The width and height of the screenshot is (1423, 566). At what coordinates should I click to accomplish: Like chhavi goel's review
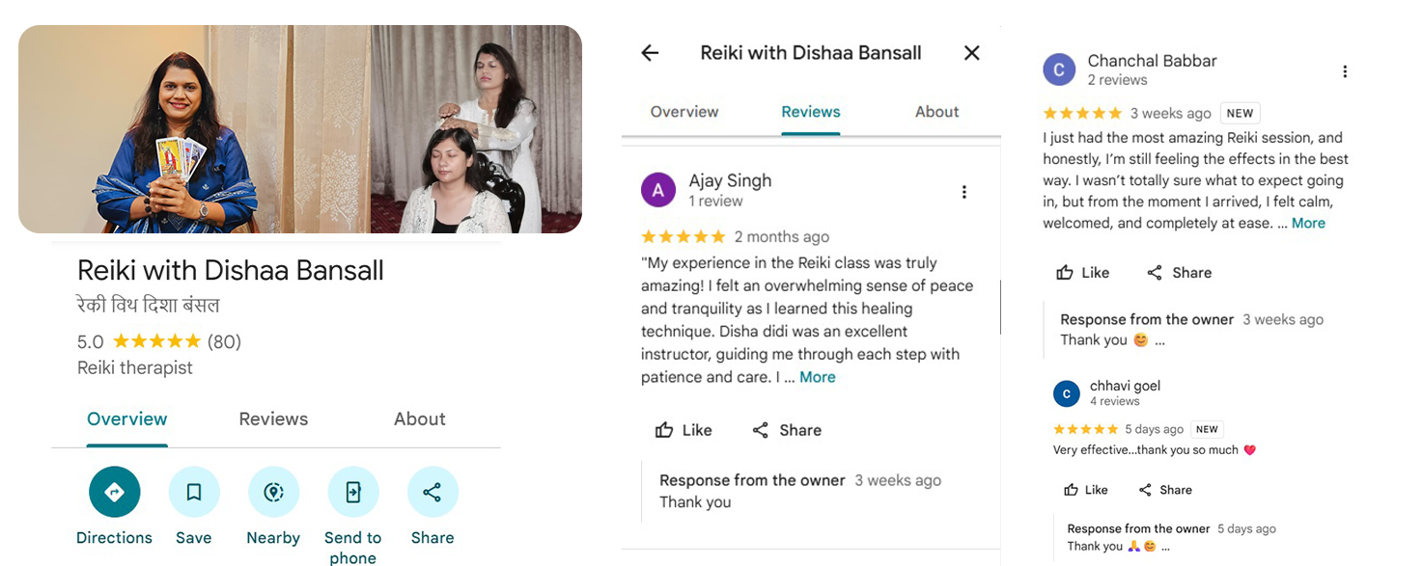[1085, 489]
